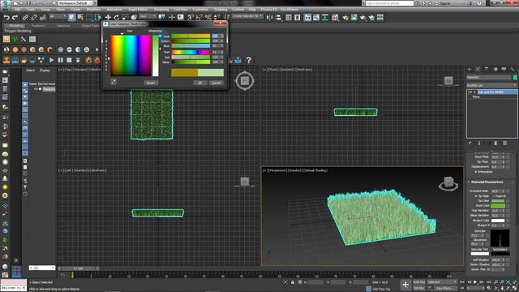This screenshot has width=519, height=292.
Task: Click the search keyword input field
Action: (389, 3)
